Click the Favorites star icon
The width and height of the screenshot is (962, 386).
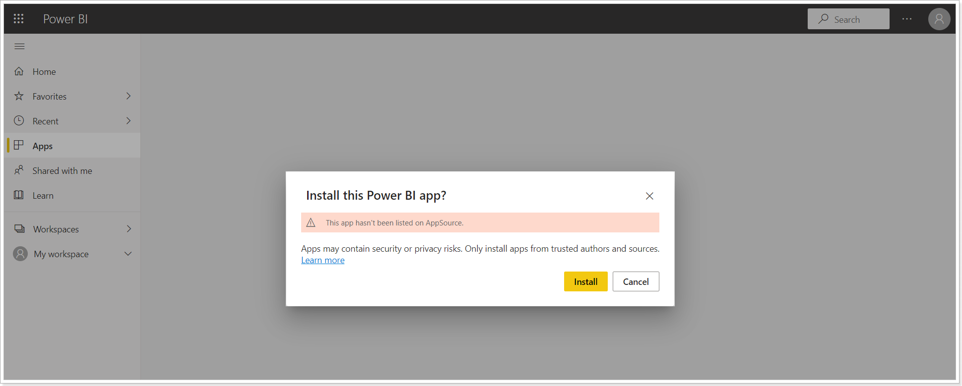point(19,96)
